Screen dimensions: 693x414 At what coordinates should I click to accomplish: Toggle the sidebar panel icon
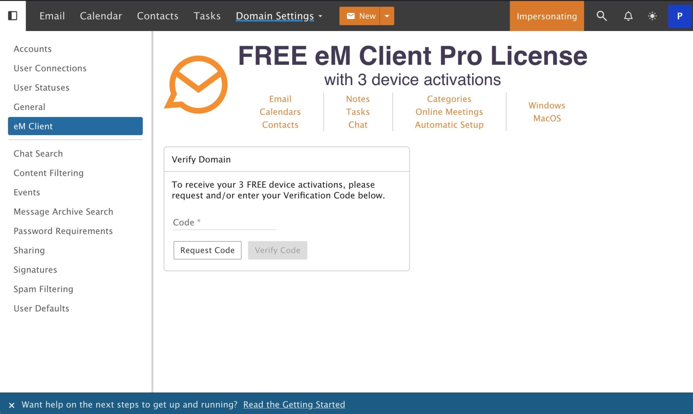click(13, 16)
